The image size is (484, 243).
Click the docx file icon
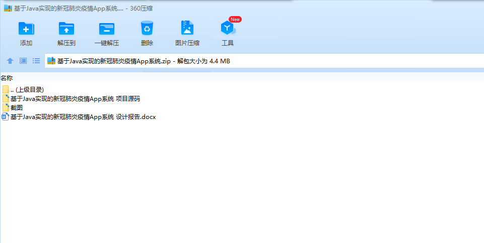(5, 117)
